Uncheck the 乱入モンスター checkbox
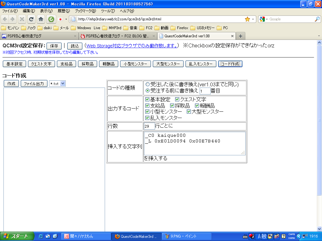 tap(147, 118)
